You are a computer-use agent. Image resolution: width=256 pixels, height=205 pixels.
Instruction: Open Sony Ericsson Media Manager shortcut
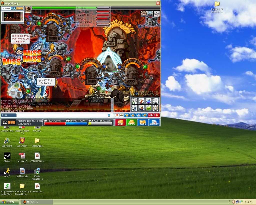[7, 189]
